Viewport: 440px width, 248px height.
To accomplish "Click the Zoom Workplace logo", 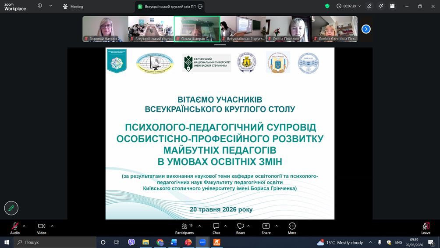I will point(15,7).
